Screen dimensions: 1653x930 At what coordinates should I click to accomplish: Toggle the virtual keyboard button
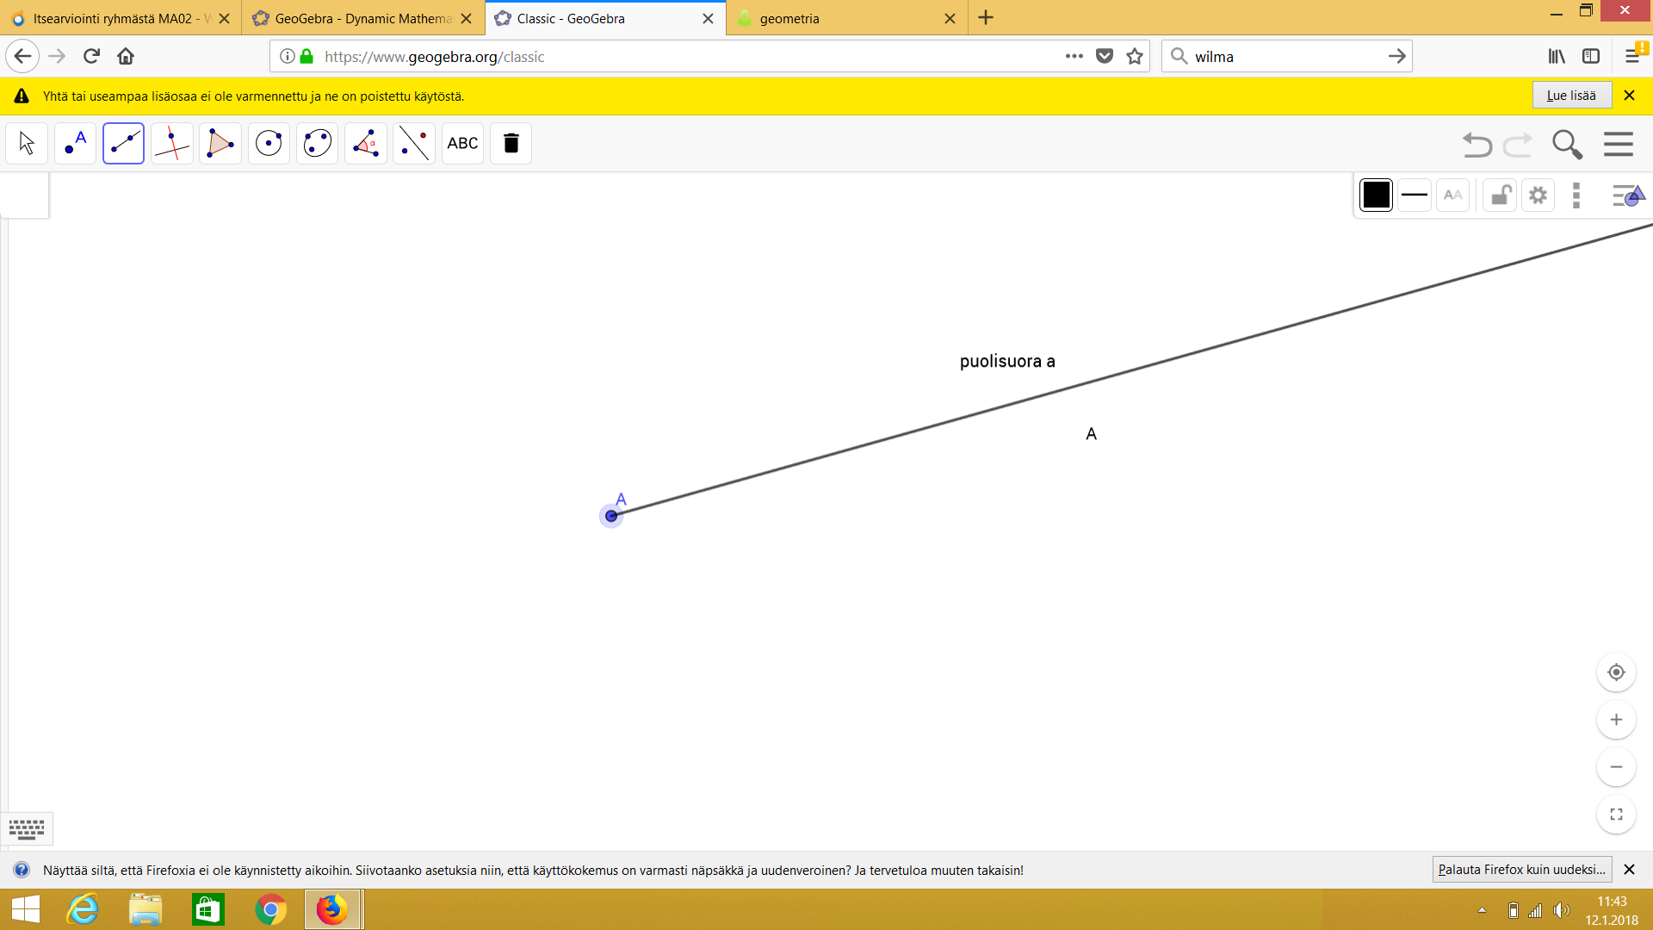[27, 829]
